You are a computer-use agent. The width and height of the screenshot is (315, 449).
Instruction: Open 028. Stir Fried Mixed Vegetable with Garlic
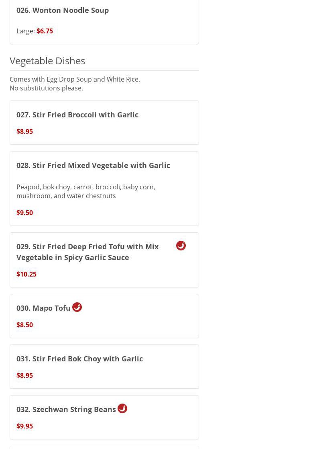click(x=93, y=165)
